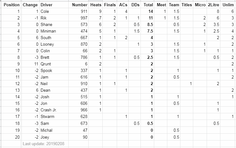Select the number cell 673 for Sam
The width and height of the screenshot is (236, 148).
pyautogui.click(x=83, y=123)
